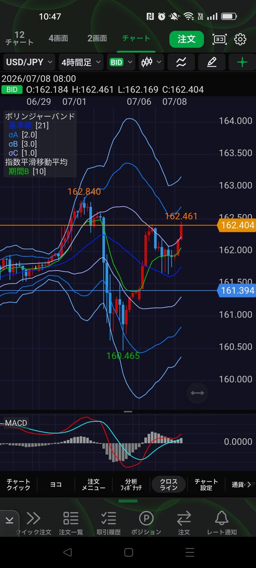Open 4時間足 timeframe dropdown
The height and width of the screenshot is (568, 256).
tap(81, 62)
